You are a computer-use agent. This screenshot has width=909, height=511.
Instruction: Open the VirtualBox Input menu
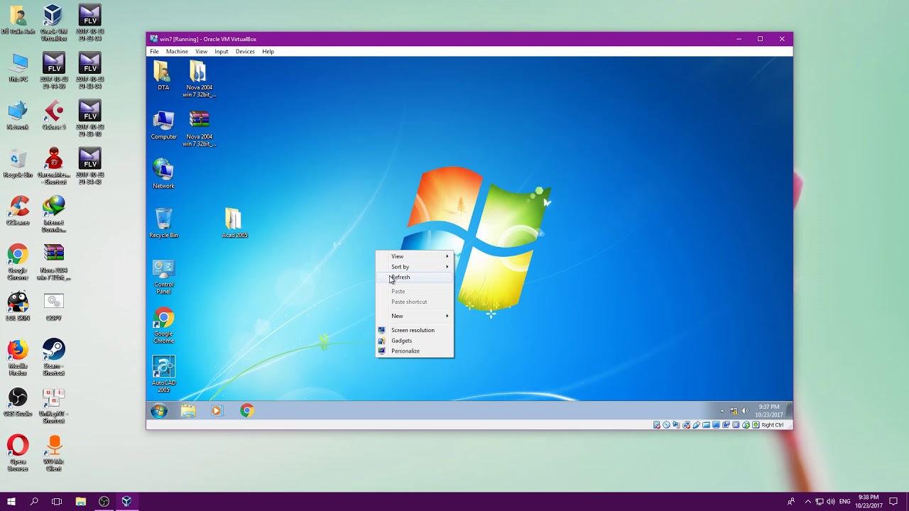click(222, 51)
